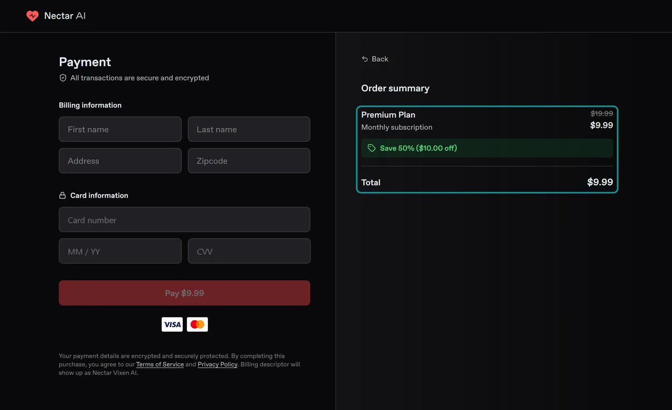Click the Card information label
This screenshot has width=672, height=410.
(99, 195)
